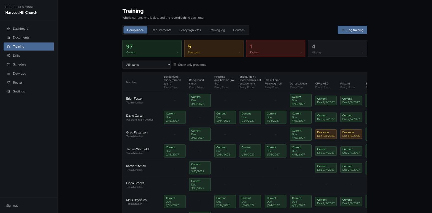
Task: Click the Settings gear icon
Action: [8, 91]
